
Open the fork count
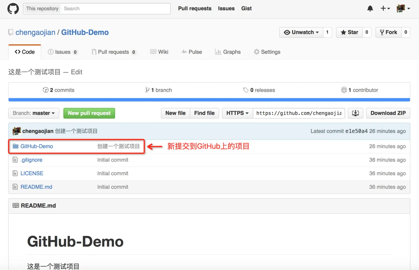click(406, 32)
